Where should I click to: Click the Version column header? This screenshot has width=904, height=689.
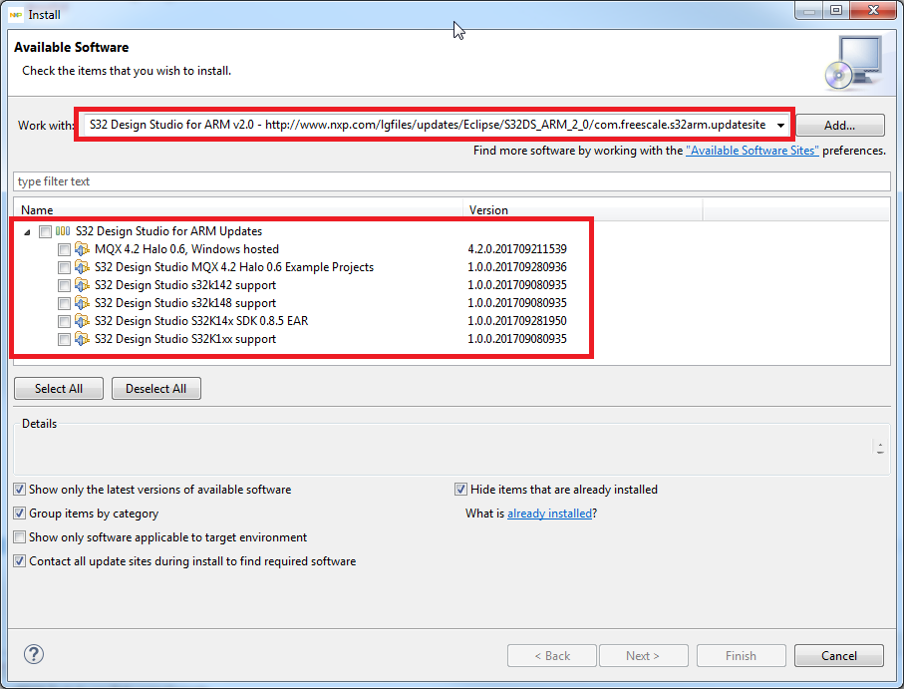pos(583,209)
